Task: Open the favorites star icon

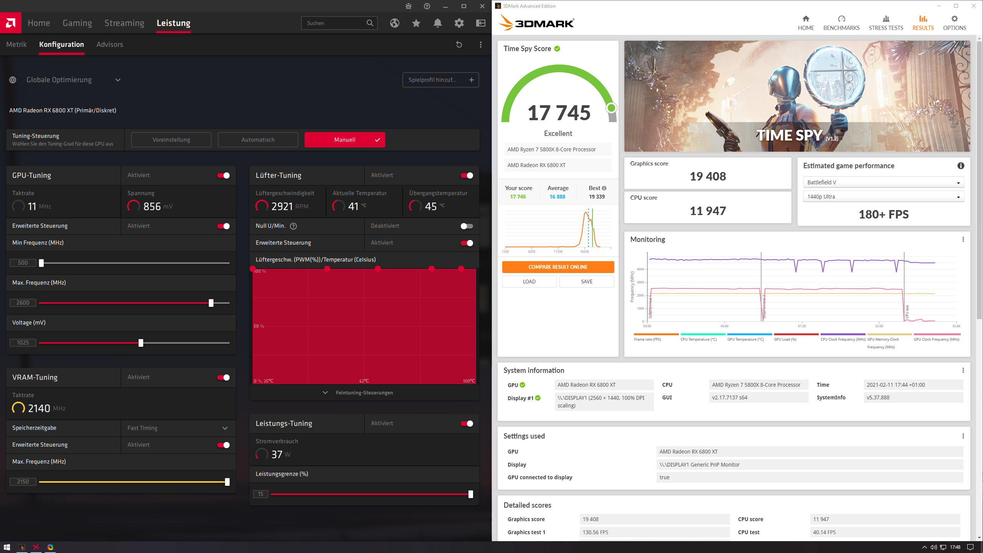Action: coord(416,23)
